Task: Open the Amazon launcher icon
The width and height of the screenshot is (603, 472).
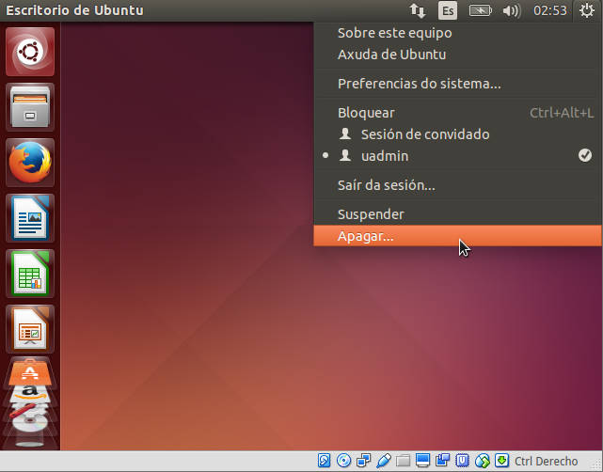Action: click(x=30, y=394)
